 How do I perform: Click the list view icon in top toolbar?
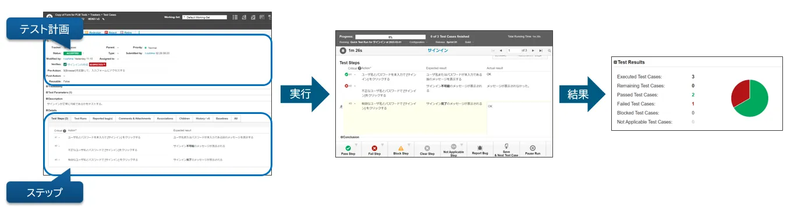235,17
